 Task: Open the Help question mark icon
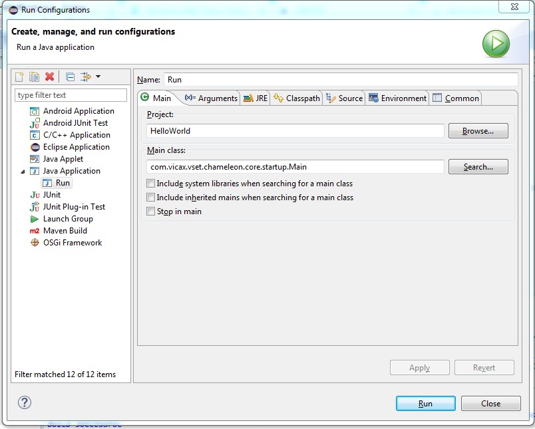tap(25, 402)
